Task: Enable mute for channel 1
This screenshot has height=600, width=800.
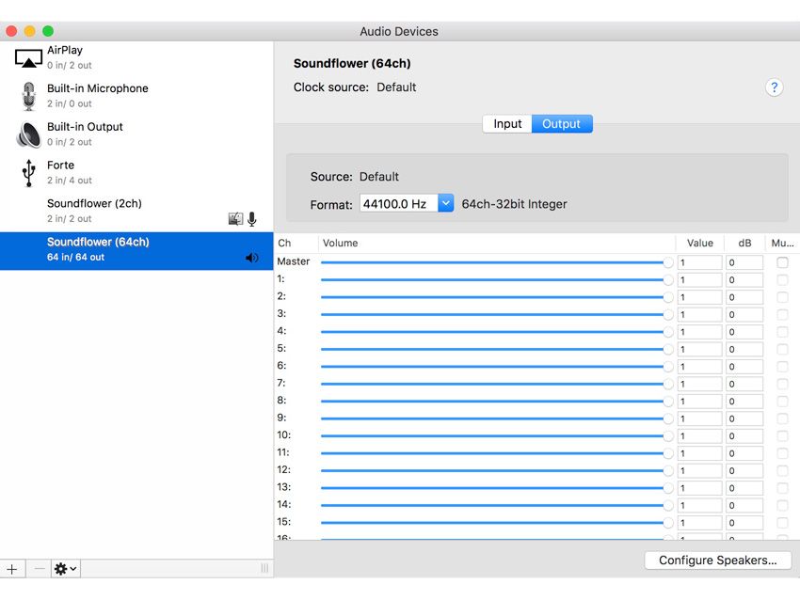Action: (781, 279)
